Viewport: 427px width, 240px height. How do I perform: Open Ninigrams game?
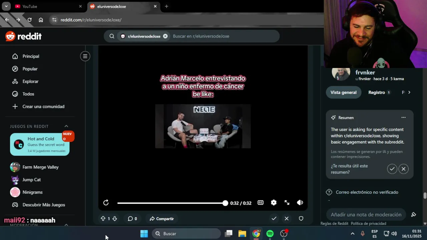click(x=32, y=192)
